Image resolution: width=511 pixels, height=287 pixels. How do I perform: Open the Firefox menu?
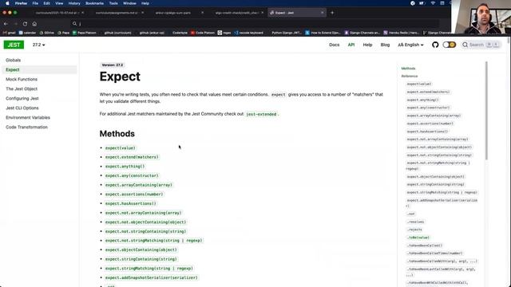(21, 3)
